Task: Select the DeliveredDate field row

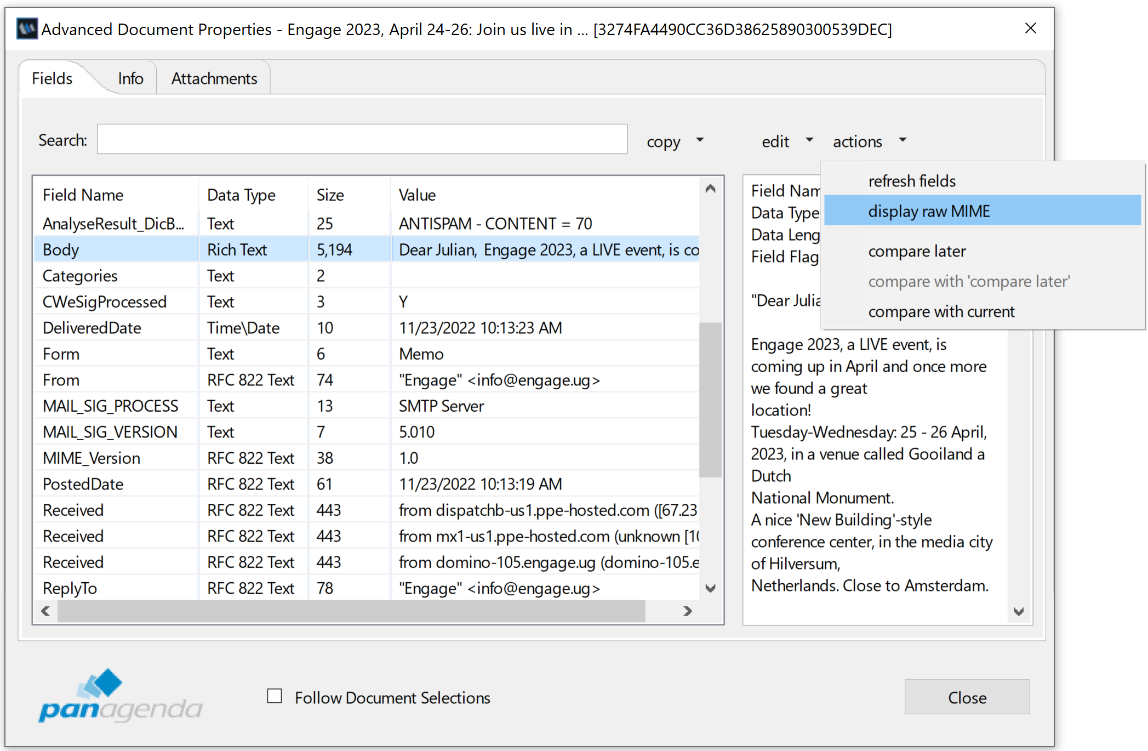Action: [x=92, y=328]
